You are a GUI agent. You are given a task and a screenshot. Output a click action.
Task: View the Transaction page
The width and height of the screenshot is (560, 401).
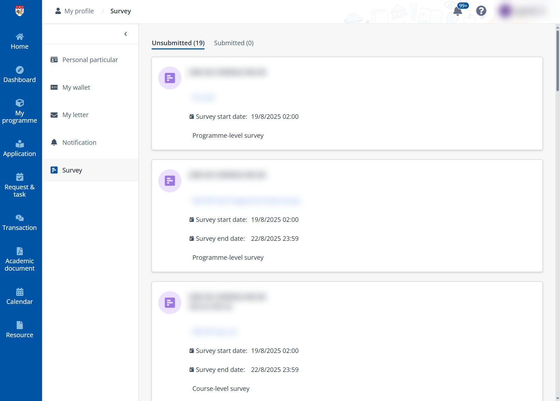pyautogui.click(x=20, y=223)
